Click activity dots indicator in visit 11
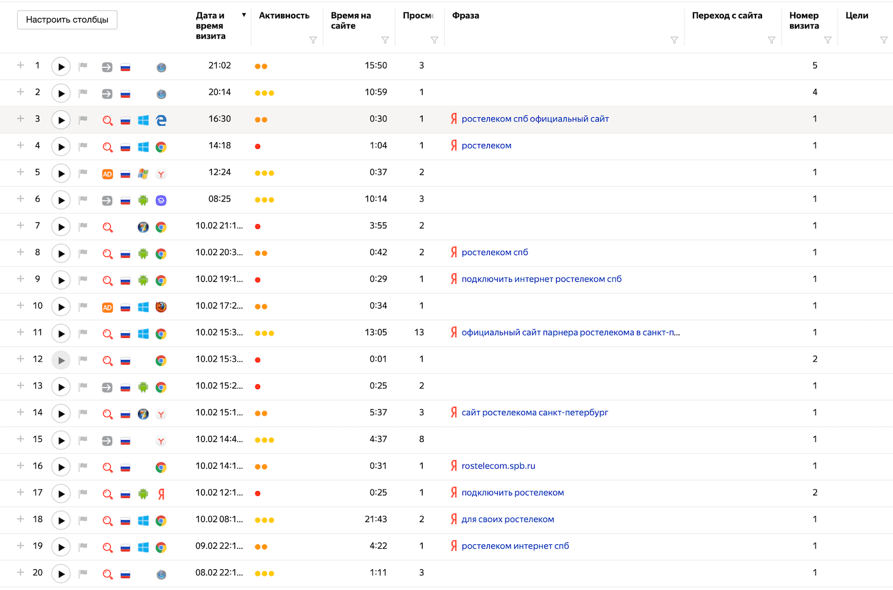 (x=264, y=334)
